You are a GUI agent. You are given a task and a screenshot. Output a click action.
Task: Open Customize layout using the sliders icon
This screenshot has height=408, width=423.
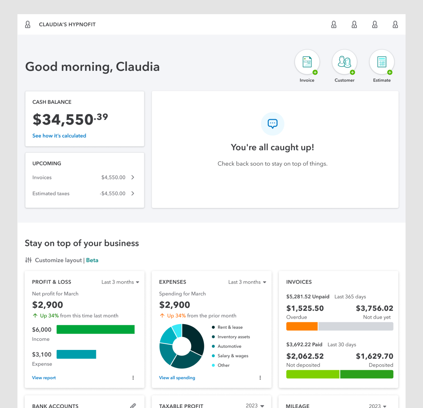pos(28,260)
